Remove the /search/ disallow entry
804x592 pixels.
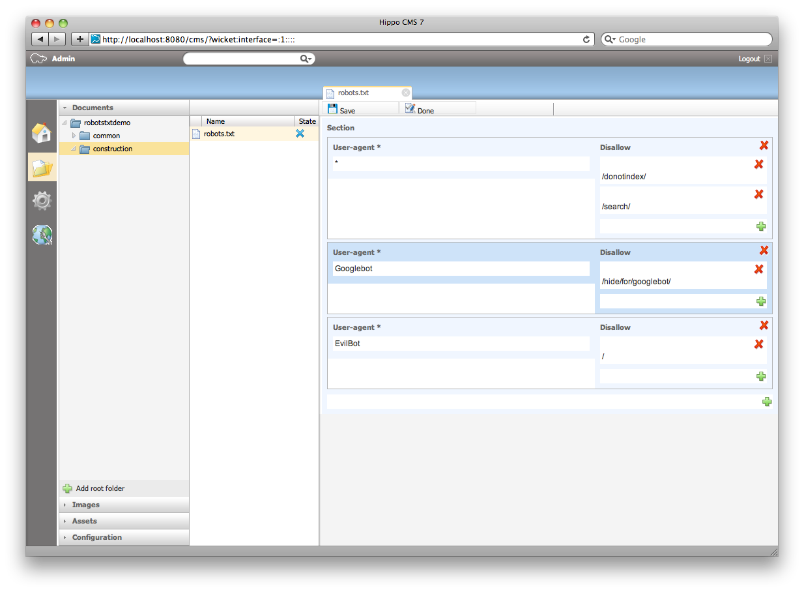[758, 194]
